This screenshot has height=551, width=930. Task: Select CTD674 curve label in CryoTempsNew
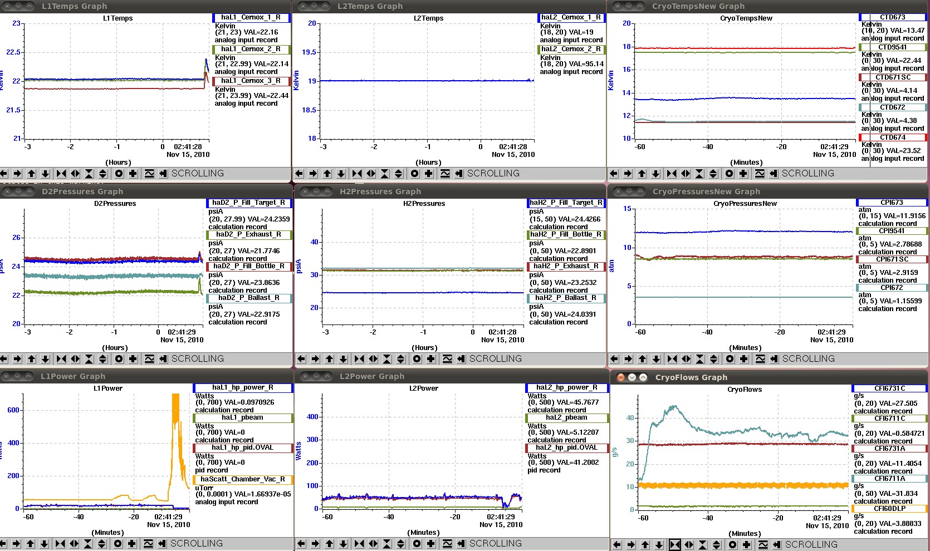click(x=893, y=137)
